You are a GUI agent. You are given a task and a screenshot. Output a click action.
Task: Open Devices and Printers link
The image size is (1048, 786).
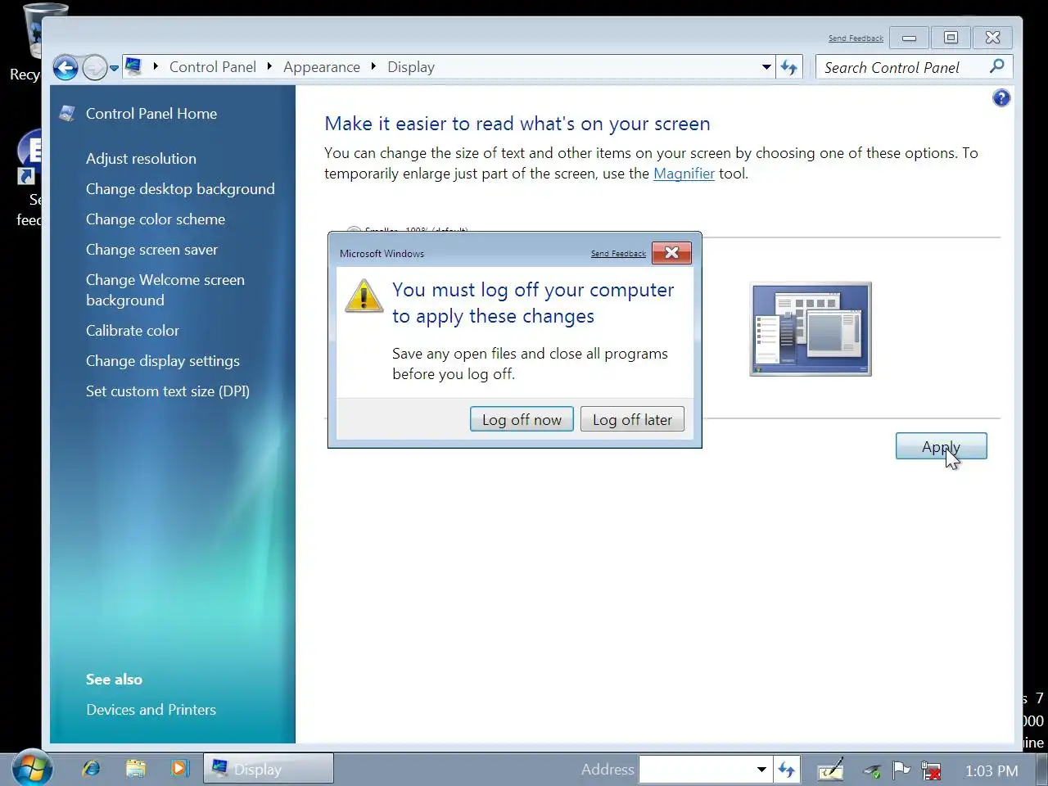click(151, 710)
